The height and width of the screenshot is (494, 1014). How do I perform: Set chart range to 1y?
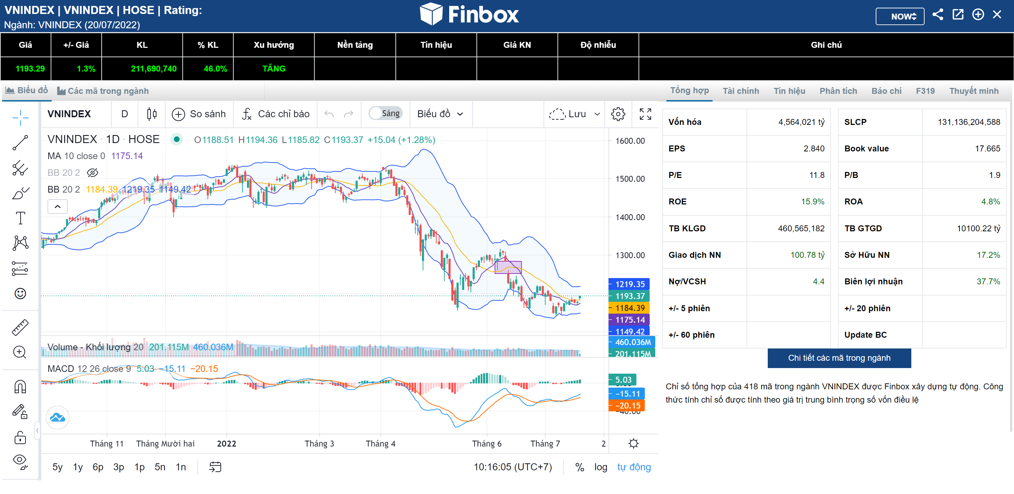click(78, 467)
